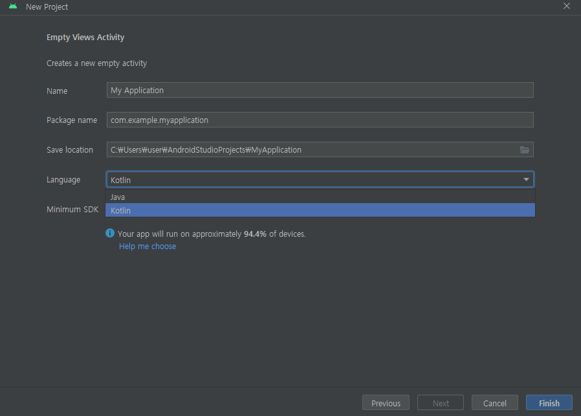Screen dimensions: 581x416
Task: Click the disabled Next button
Action: pyautogui.click(x=441, y=403)
